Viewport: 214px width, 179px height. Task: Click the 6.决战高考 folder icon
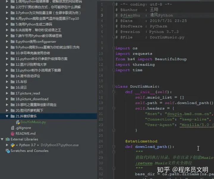[x=12, y=30]
